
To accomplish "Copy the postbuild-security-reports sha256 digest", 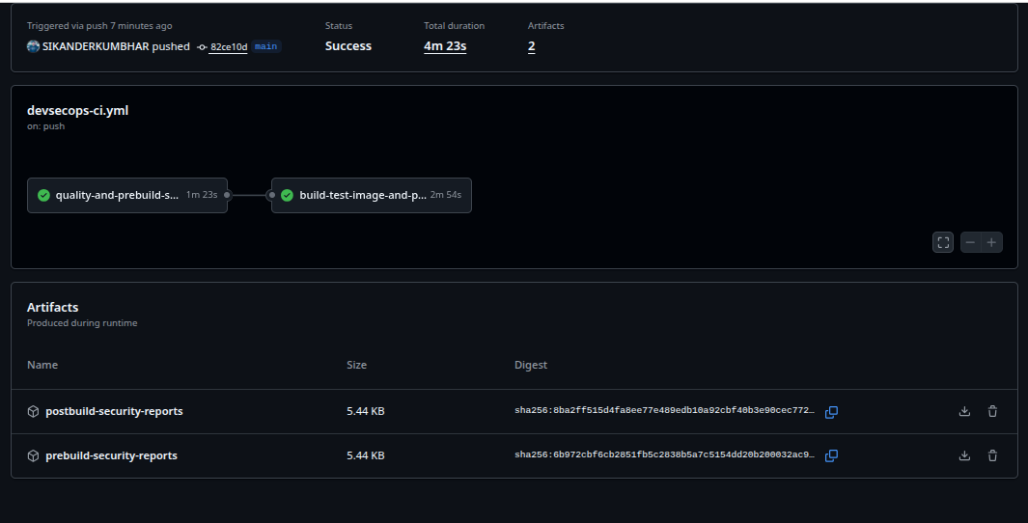I will (831, 412).
